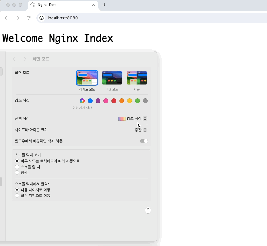Choose pink accent color swatch
This screenshot has height=246, width=267.
(x=106, y=101)
